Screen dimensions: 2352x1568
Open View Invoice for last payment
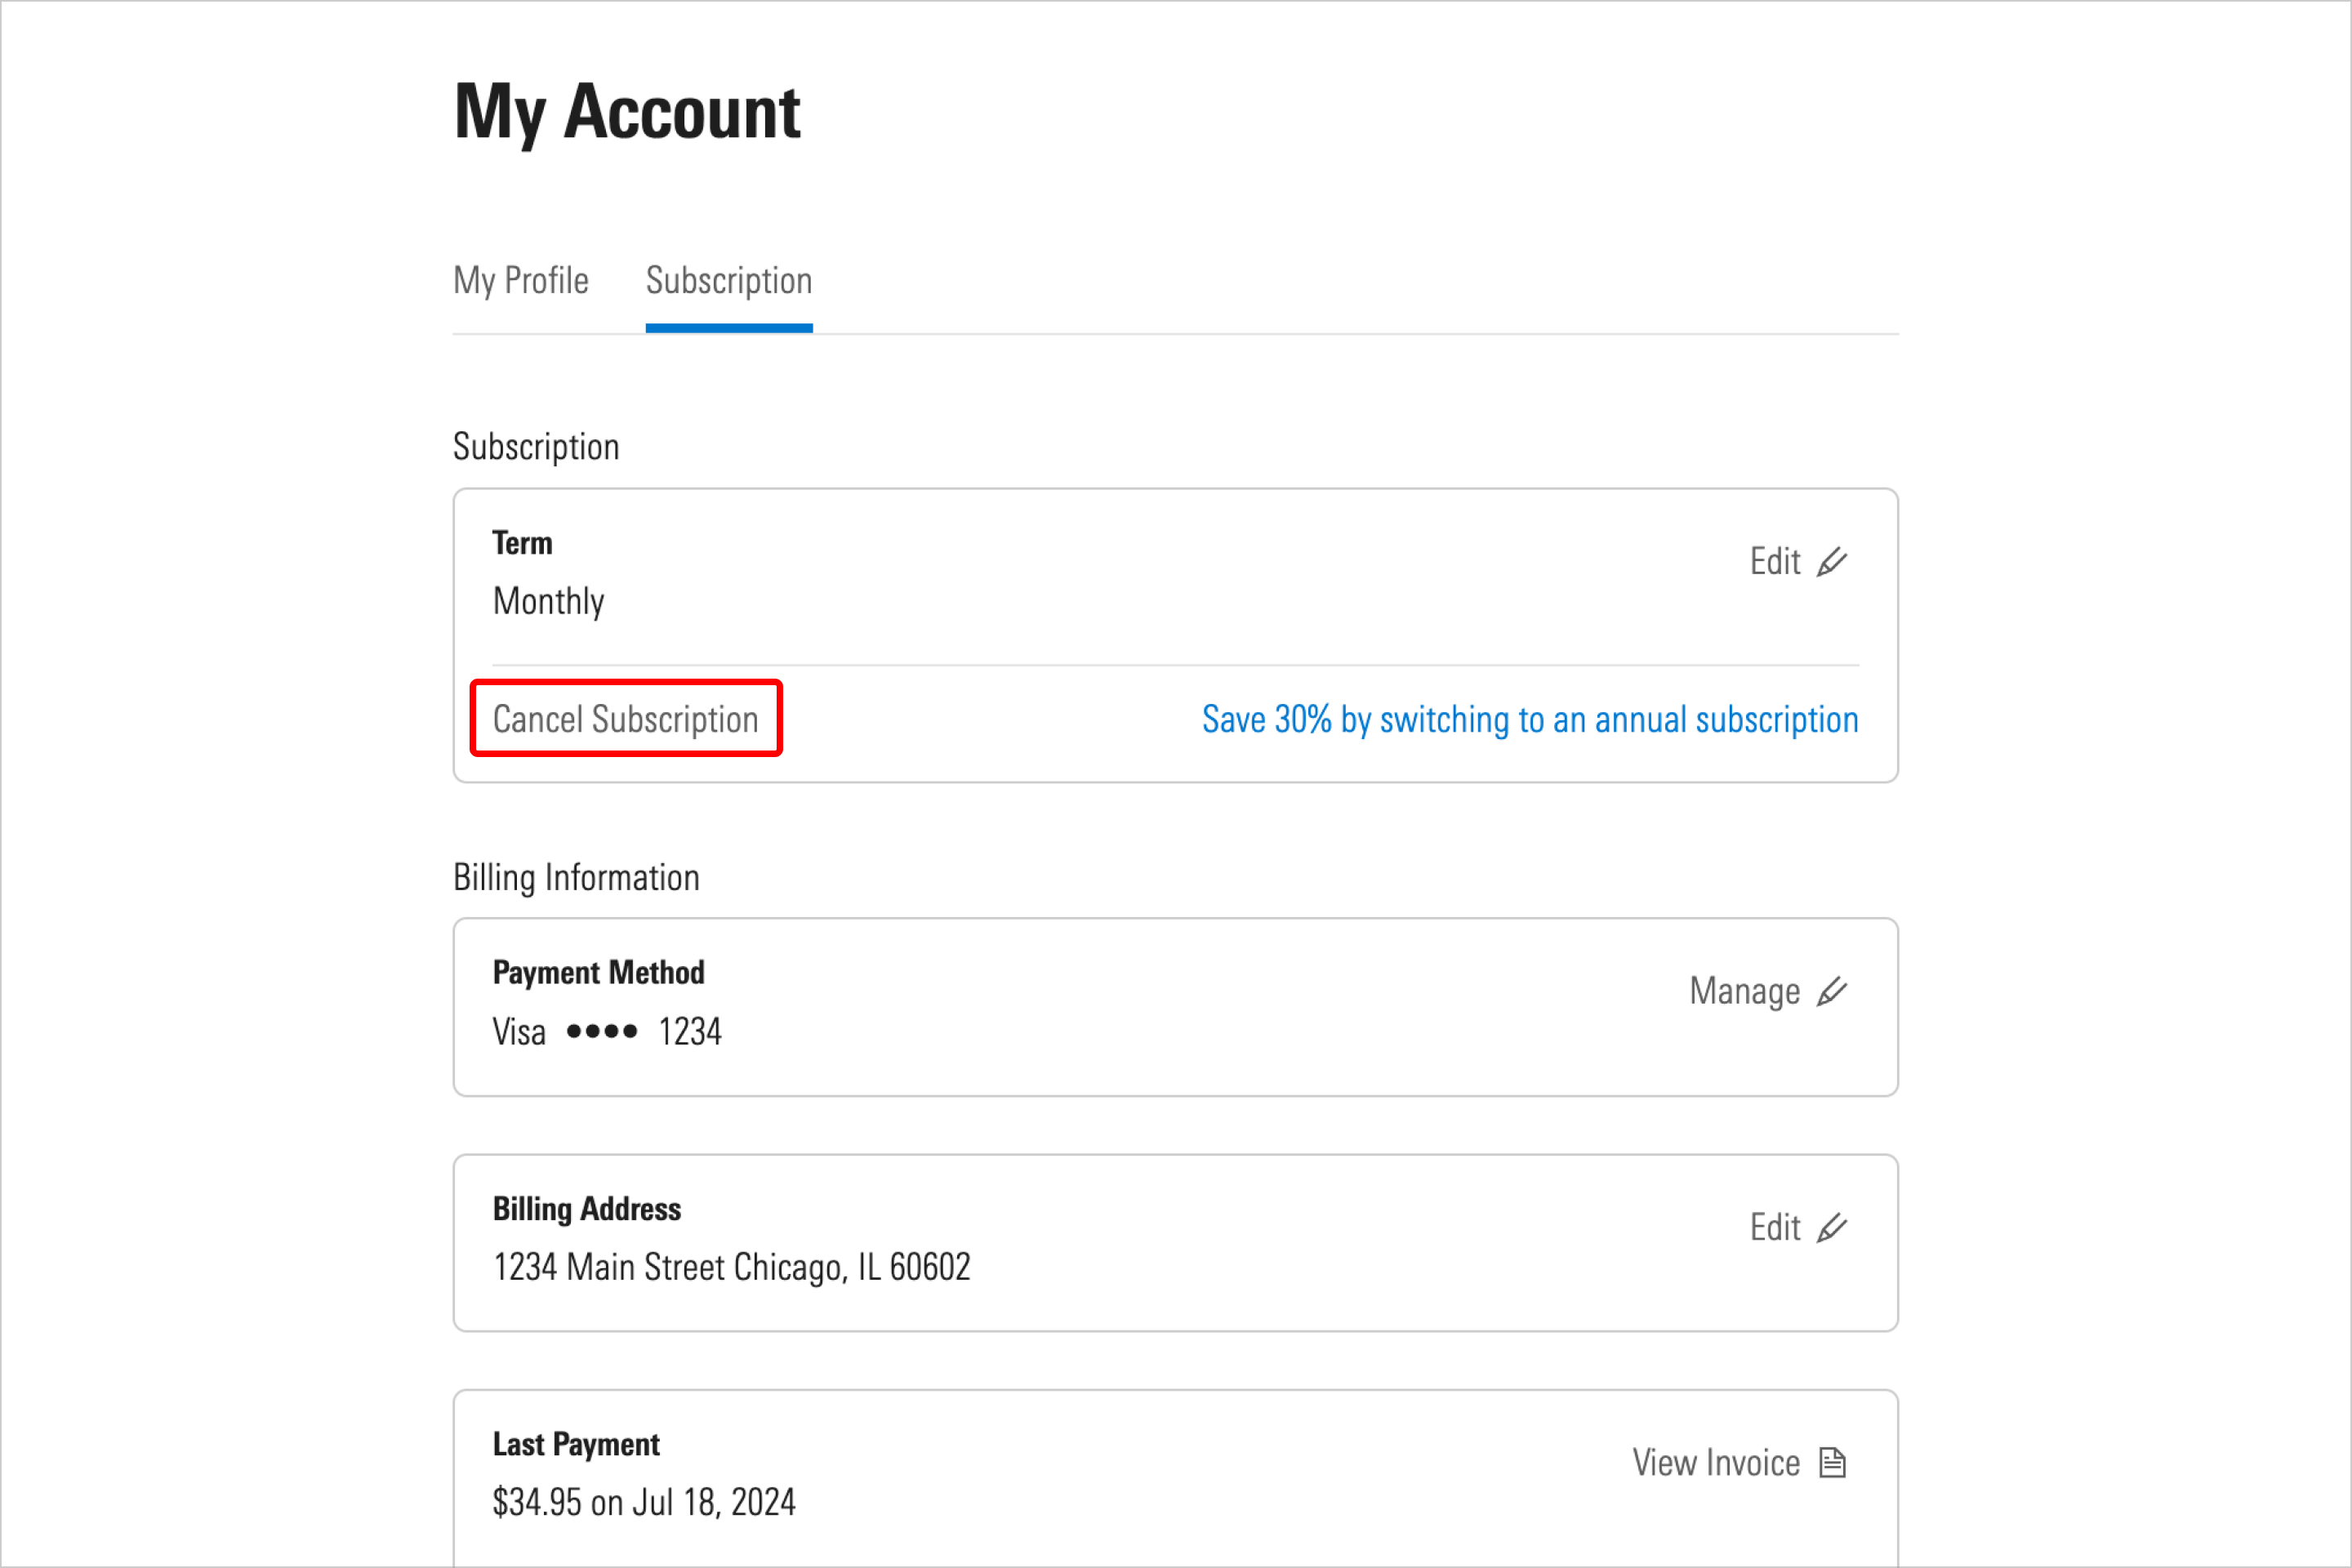pos(1716,1463)
